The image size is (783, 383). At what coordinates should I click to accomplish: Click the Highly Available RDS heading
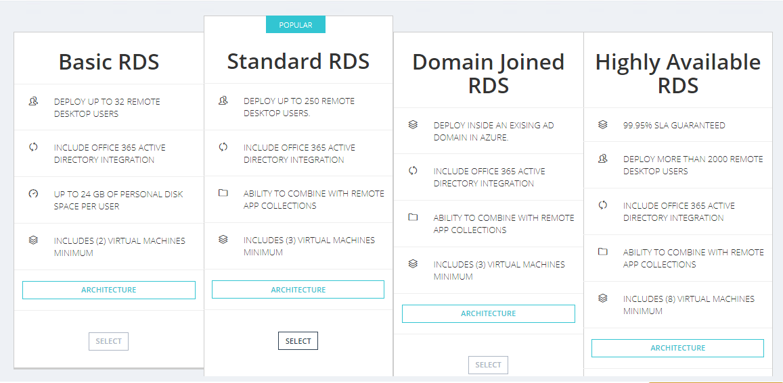677,74
